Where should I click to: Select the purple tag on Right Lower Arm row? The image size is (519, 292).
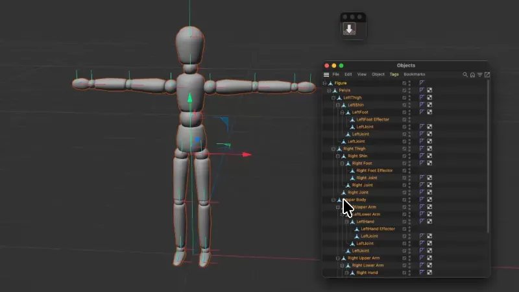click(422, 265)
